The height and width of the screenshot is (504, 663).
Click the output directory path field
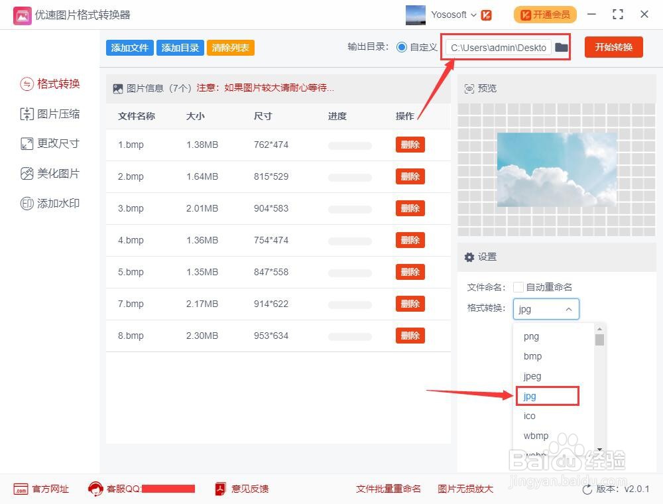[499, 47]
